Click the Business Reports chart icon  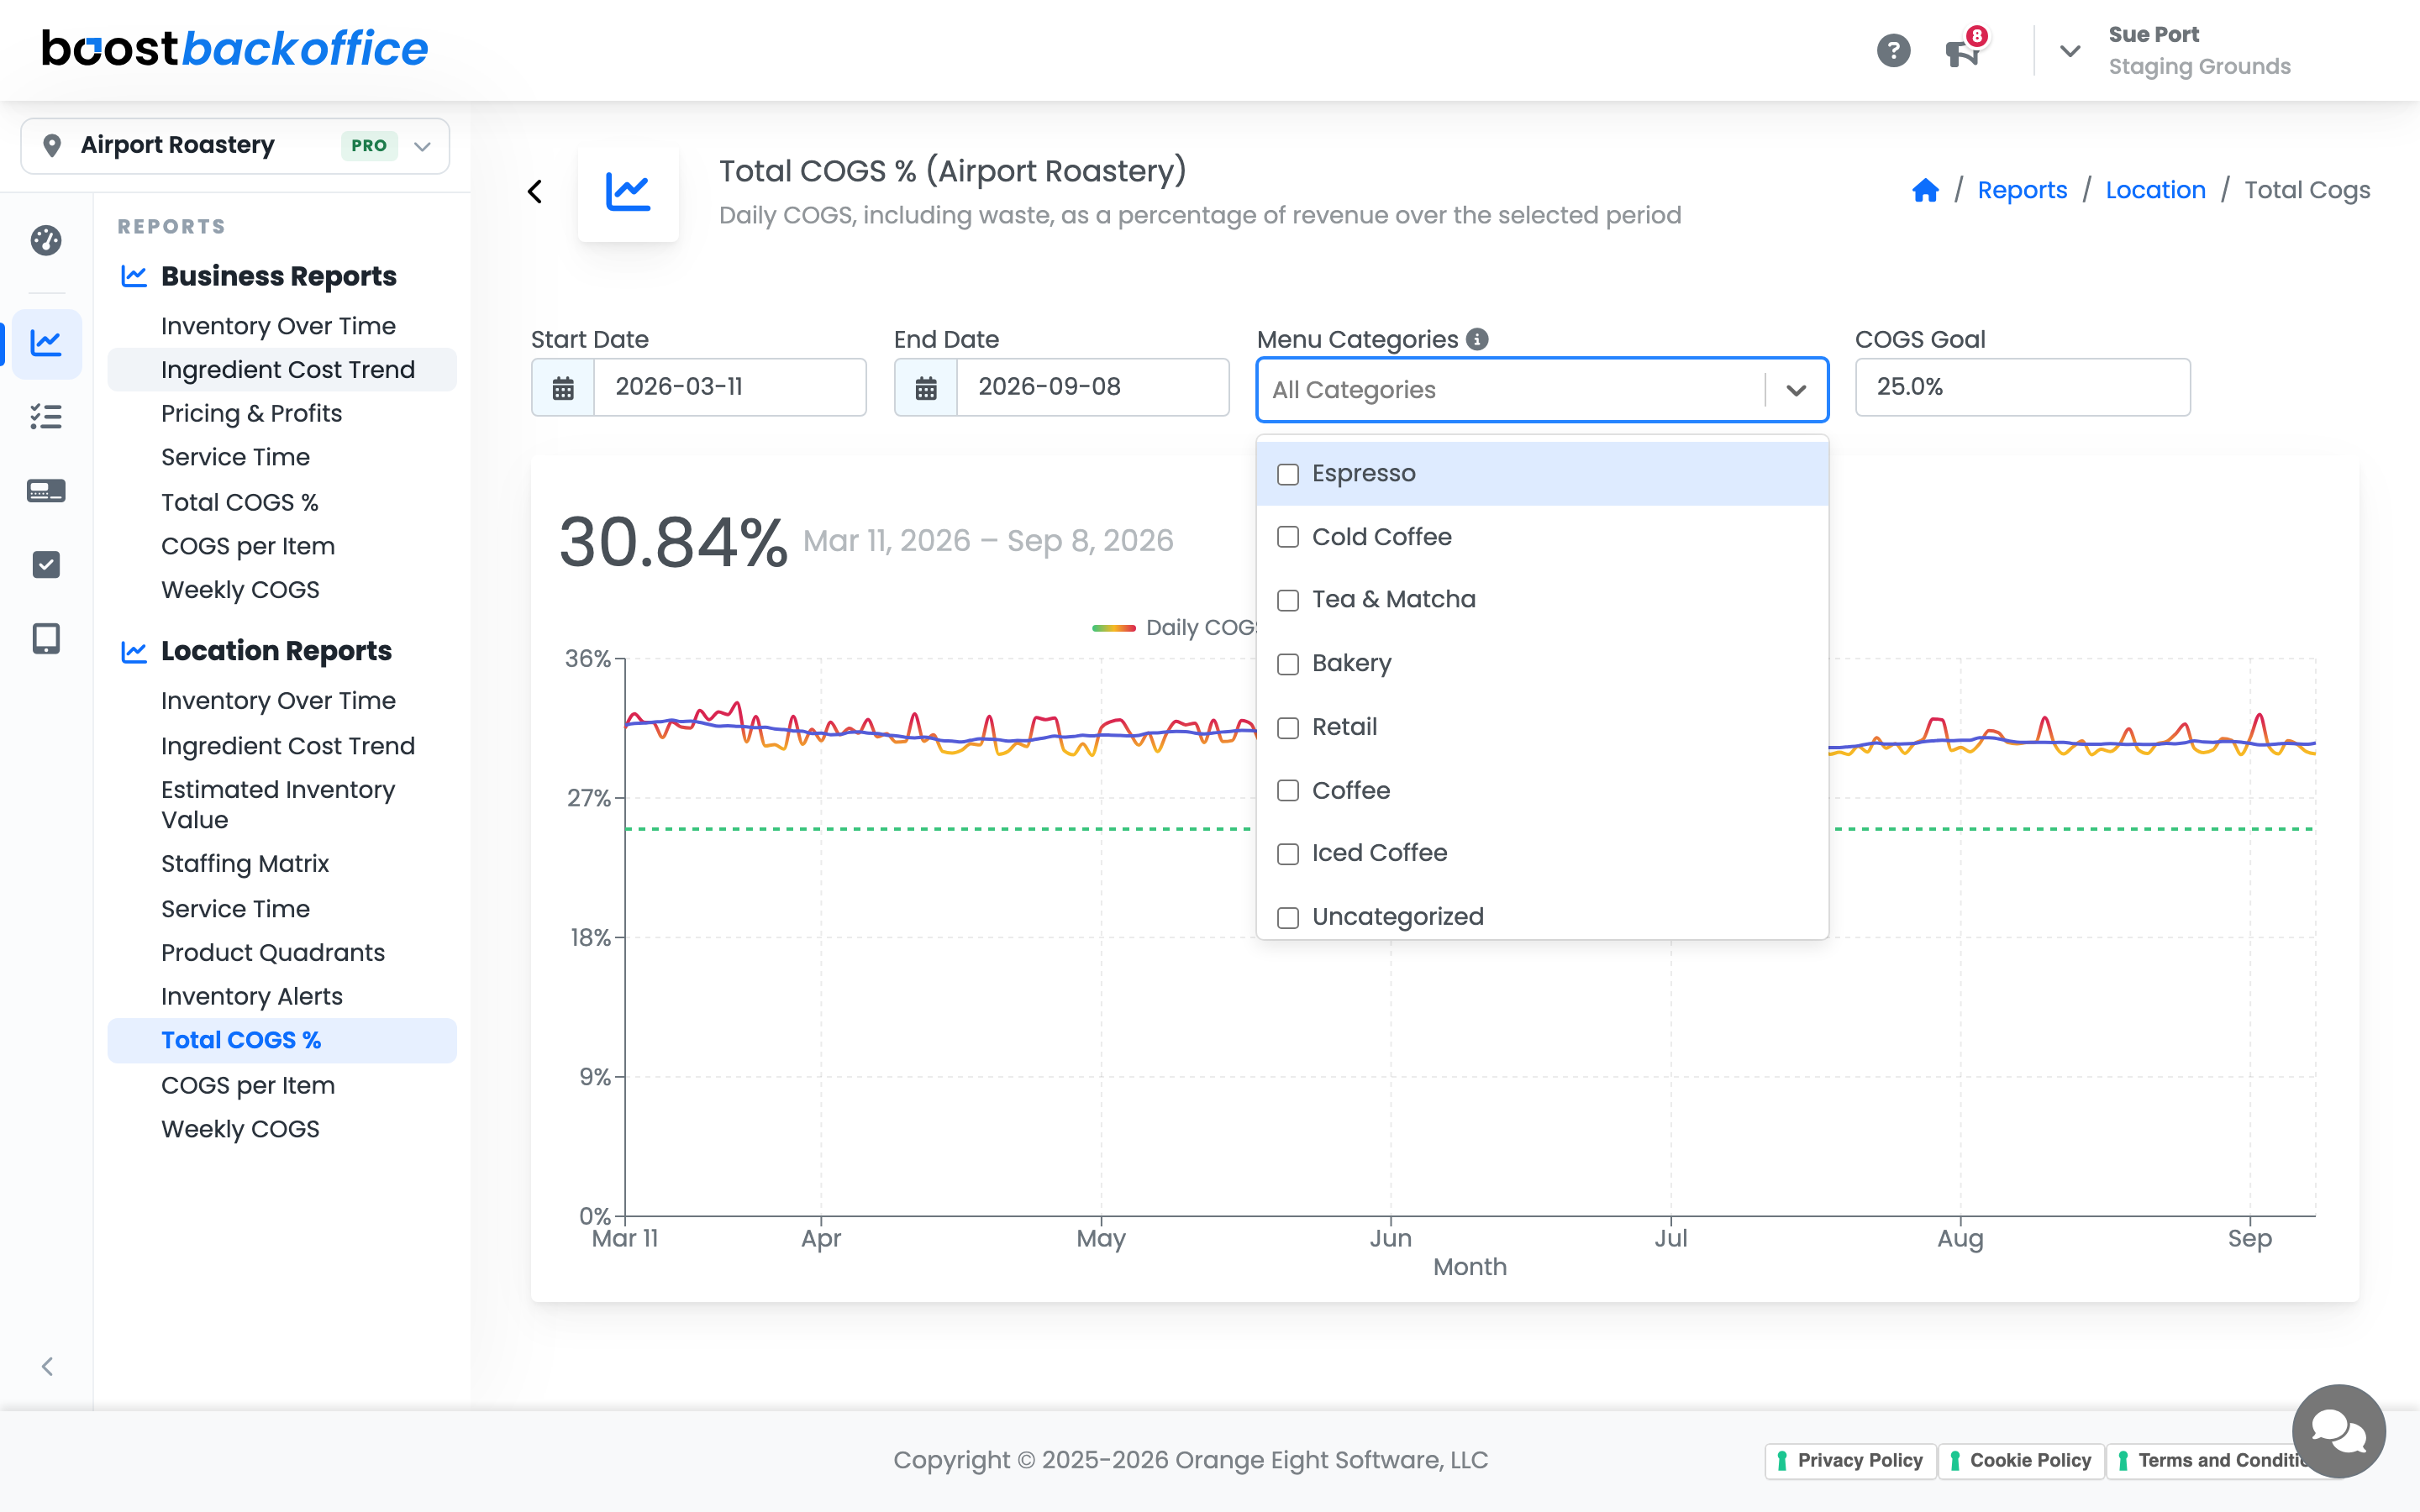(134, 276)
